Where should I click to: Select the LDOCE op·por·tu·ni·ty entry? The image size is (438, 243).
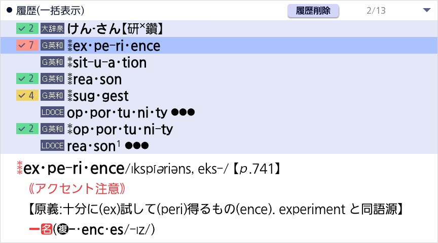117,113
